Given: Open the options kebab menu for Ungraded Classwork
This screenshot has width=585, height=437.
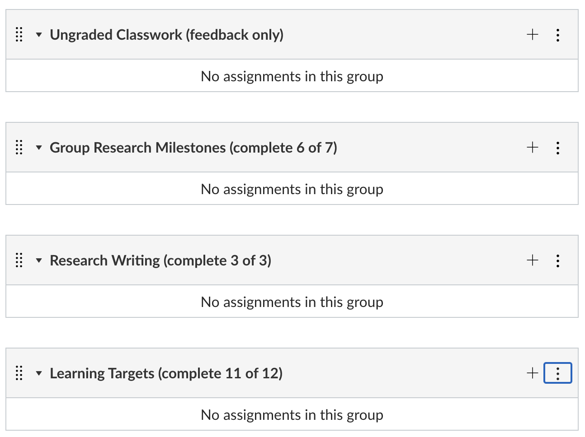Looking at the screenshot, I should point(559,35).
